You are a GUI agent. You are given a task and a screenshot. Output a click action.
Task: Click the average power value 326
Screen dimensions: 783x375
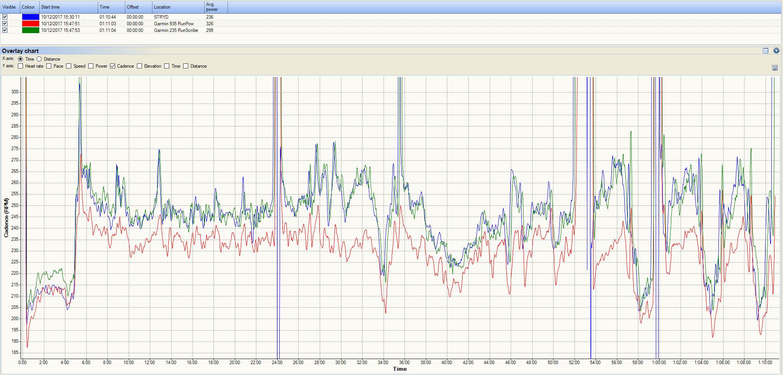point(210,24)
